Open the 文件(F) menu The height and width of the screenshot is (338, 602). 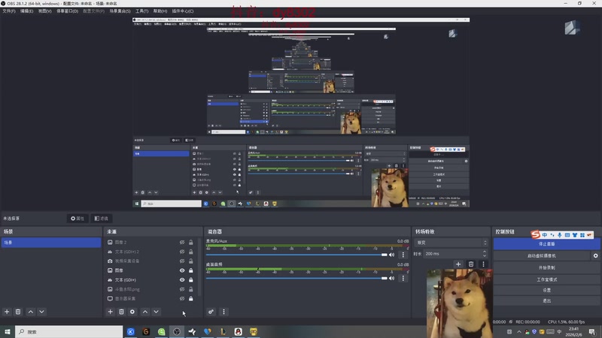click(9, 11)
